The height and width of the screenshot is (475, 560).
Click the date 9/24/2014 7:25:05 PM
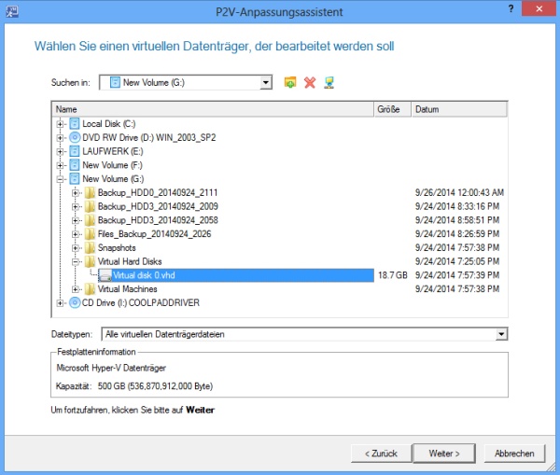[x=456, y=261]
